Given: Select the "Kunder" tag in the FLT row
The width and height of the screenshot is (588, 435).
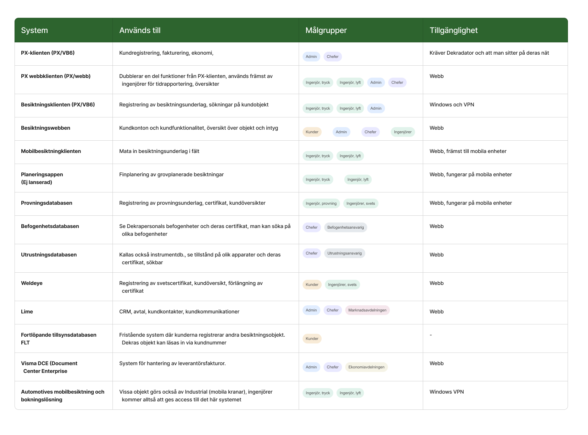Looking at the screenshot, I should point(312,339).
